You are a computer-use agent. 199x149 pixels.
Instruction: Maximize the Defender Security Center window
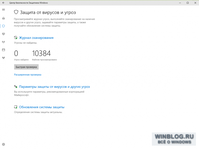click(188, 3)
